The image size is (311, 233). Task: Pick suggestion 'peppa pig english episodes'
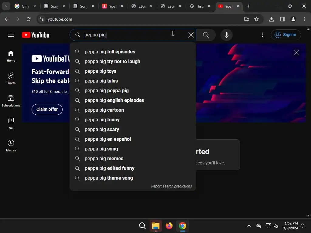click(133, 100)
